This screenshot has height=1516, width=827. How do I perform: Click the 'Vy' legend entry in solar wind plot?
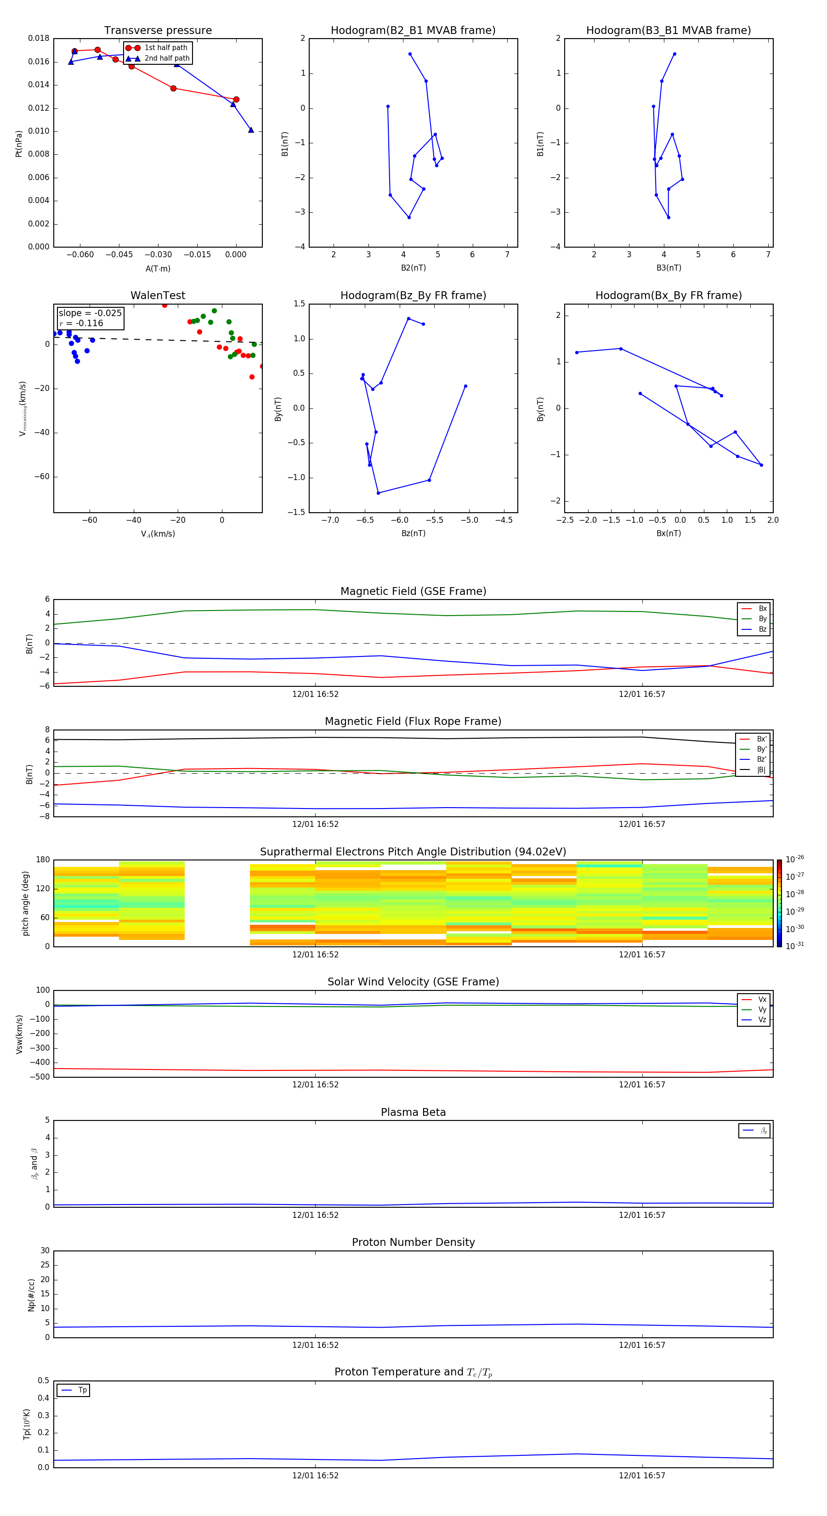(754, 1009)
